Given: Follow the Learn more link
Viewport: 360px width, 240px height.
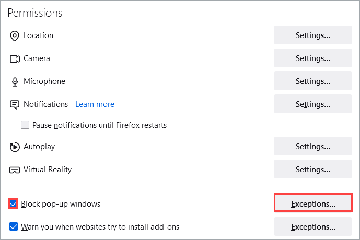Looking at the screenshot, I should (95, 104).
